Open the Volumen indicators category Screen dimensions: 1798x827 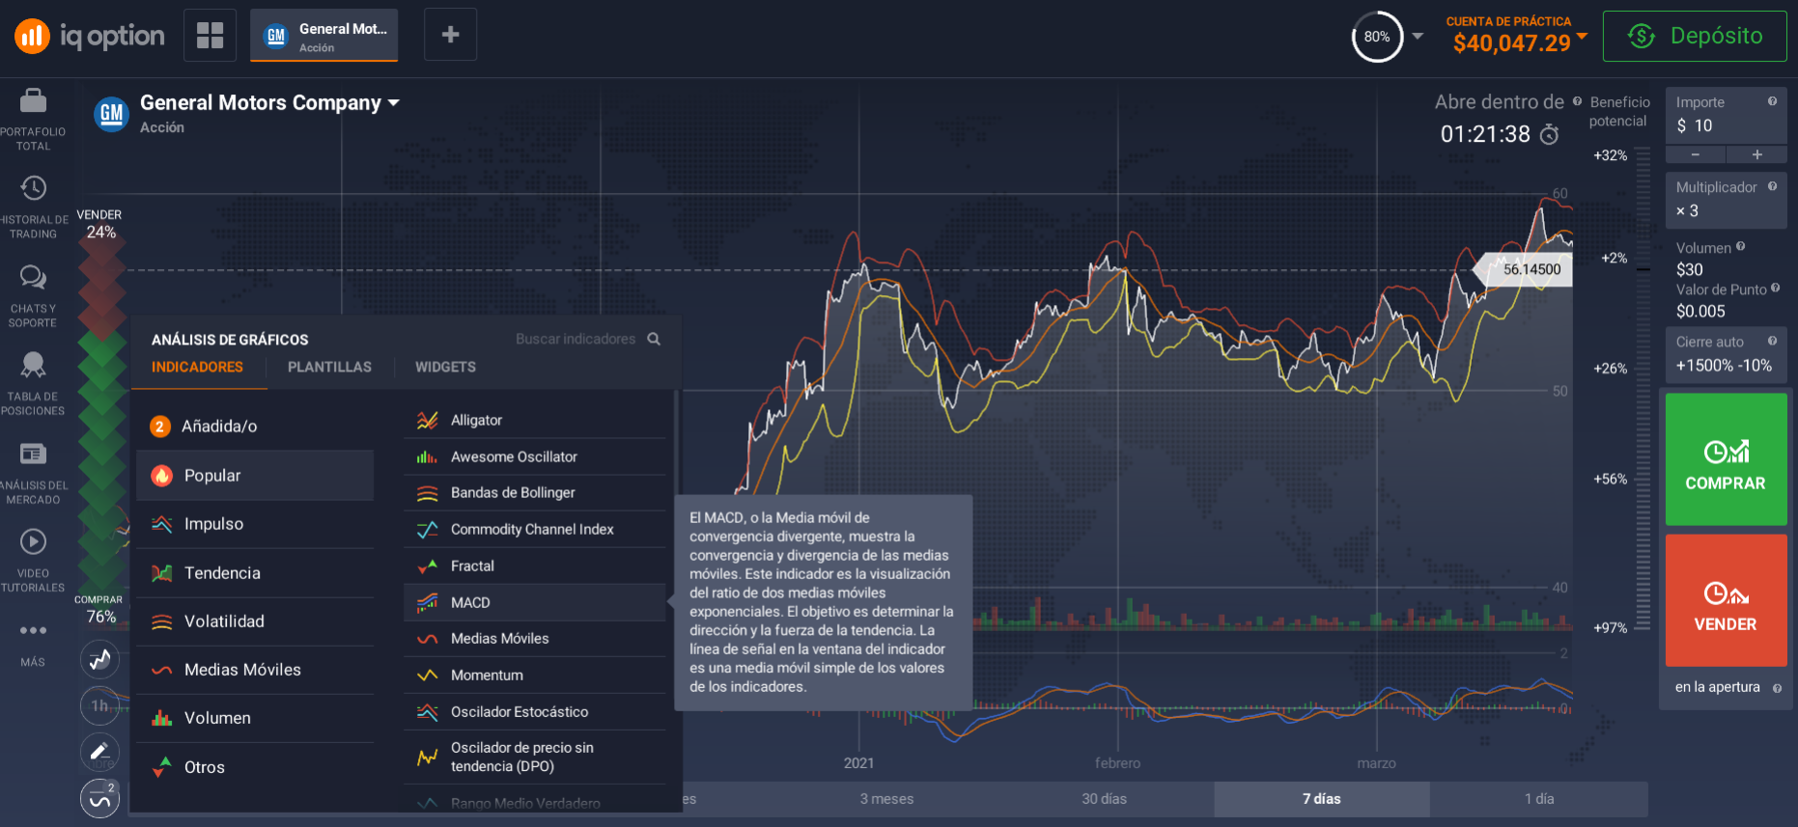click(255, 718)
